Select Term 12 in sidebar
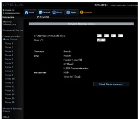Image resolution: width=138 pixels, height=119 pixels. pyautogui.click(x=10, y=87)
